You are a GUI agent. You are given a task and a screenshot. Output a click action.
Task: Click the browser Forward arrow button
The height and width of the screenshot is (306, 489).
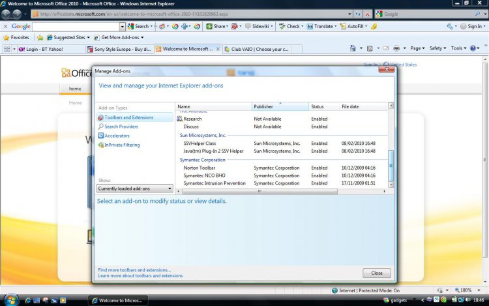click(17, 14)
